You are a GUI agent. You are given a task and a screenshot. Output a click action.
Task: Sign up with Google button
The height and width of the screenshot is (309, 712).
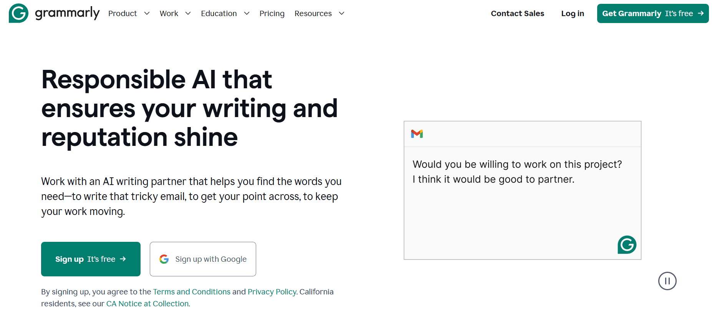[x=203, y=259]
